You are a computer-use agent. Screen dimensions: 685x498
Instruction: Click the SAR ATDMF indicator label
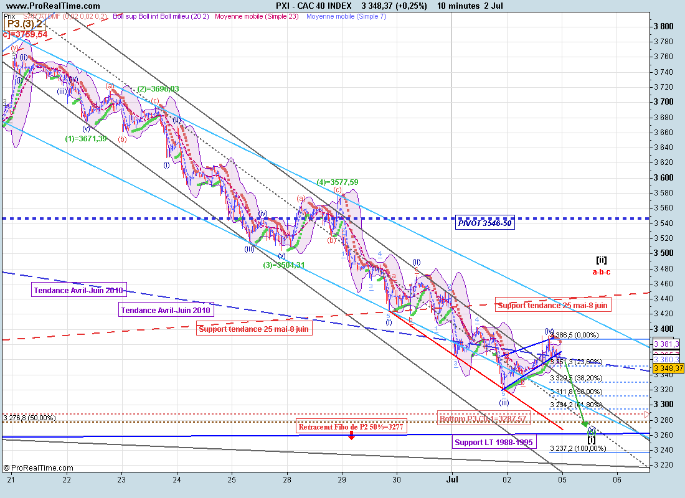point(65,16)
